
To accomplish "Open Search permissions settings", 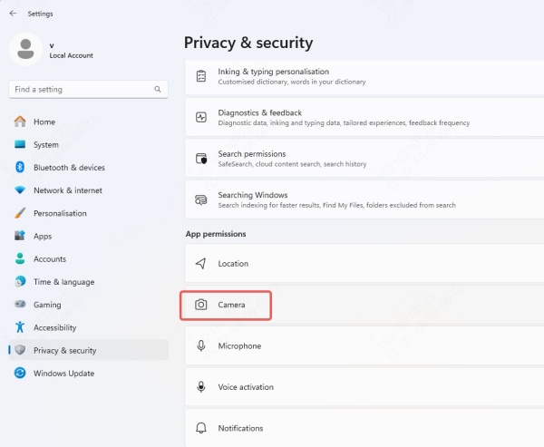I will [364, 159].
